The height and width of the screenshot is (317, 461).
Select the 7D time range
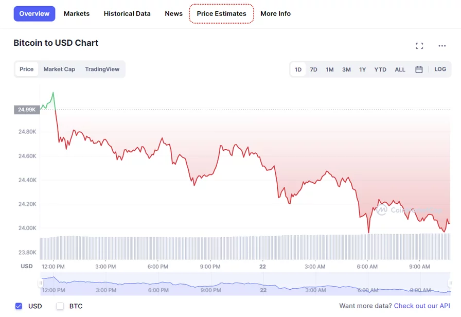(x=313, y=69)
